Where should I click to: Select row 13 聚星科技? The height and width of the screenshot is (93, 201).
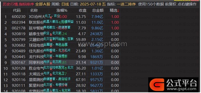click(x=60, y=85)
